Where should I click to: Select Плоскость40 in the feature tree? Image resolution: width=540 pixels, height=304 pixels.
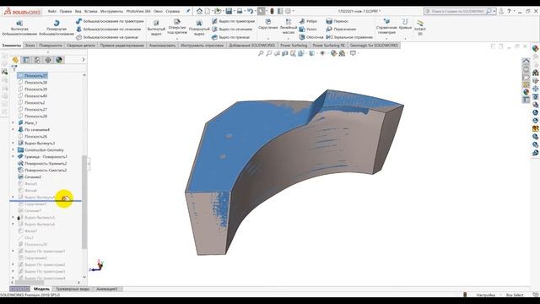point(33,95)
